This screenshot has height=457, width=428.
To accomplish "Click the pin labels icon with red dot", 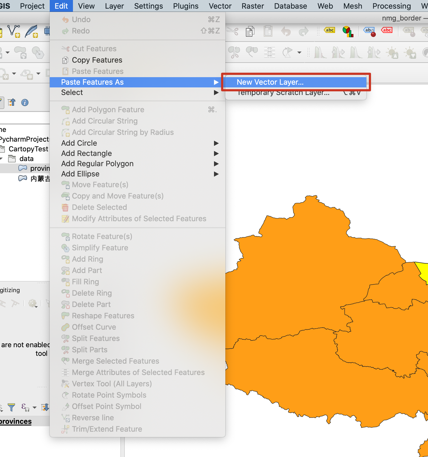I will click(369, 31).
